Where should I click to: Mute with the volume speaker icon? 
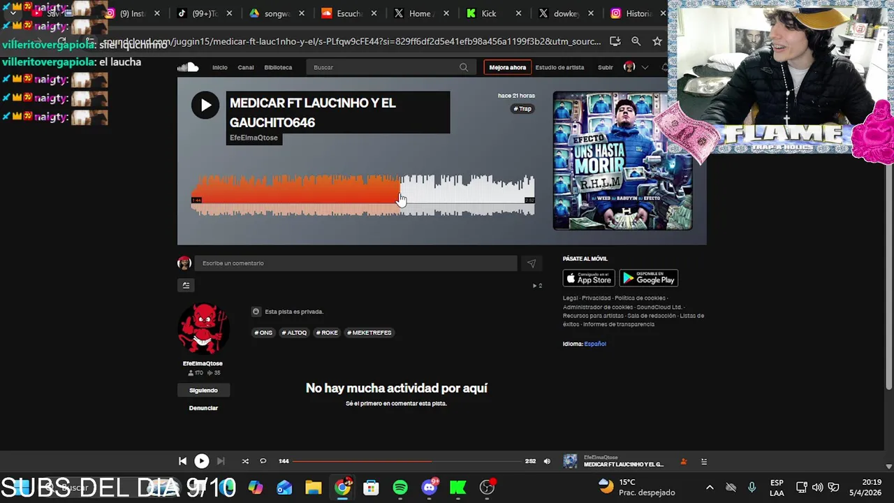click(547, 461)
